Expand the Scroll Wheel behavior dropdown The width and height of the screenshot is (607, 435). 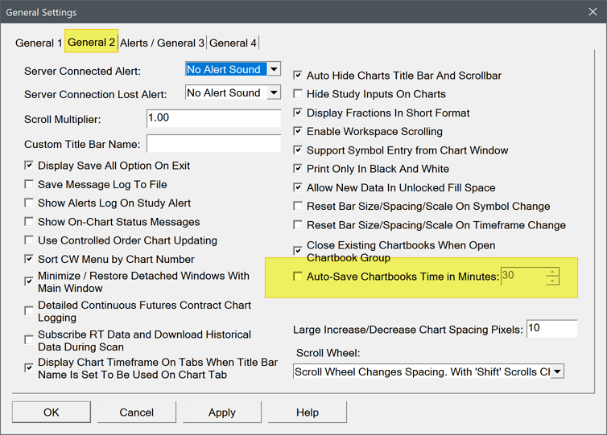556,371
